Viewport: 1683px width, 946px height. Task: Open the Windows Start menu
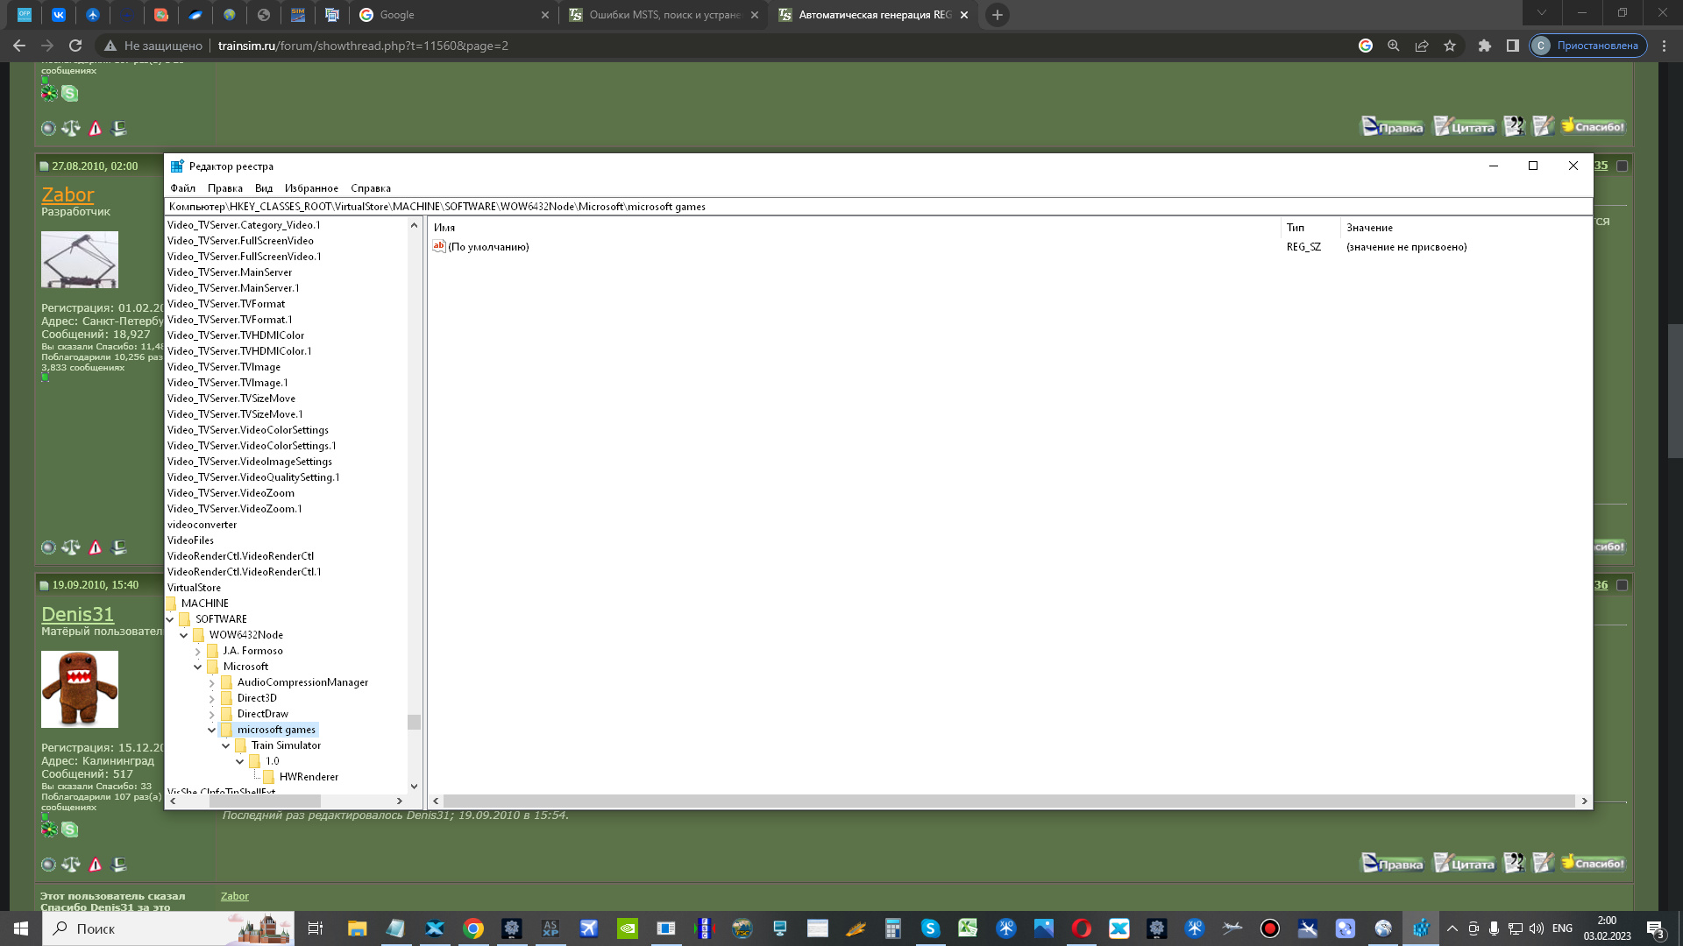tap(20, 928)
